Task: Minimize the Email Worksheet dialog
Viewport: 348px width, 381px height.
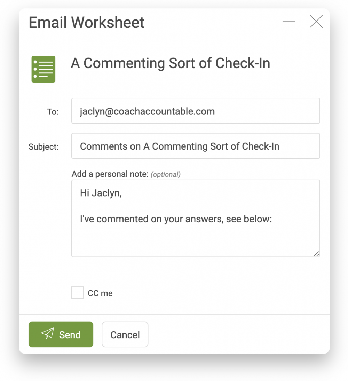Action: click(289, 22)
